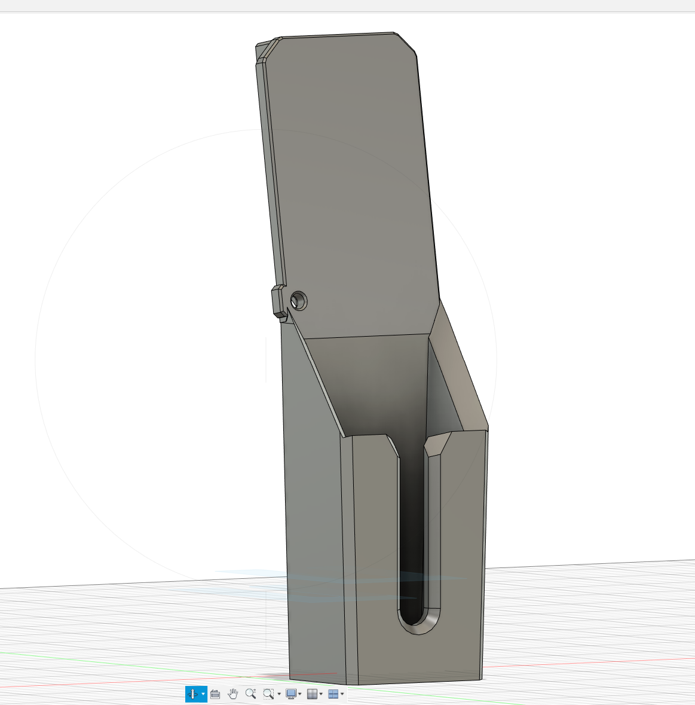Activate the Look At tool
The image size is (695, 705).
(216, 694)
